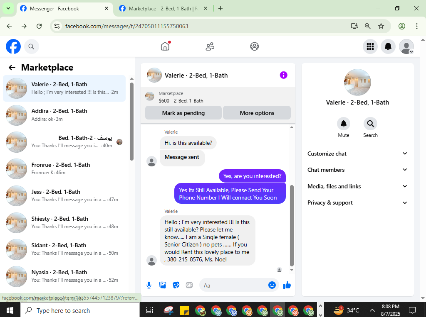Open conversation information purple i icon
426x317 pixels.
(283, 75)
